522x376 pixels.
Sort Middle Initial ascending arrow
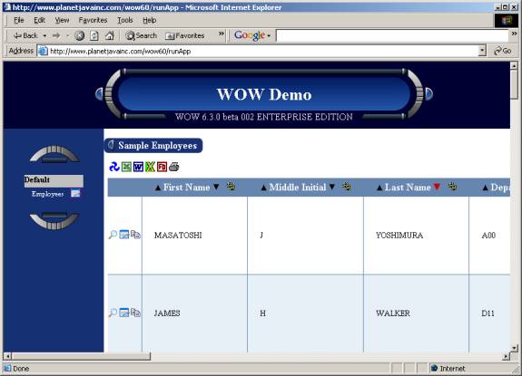point(263,188)
